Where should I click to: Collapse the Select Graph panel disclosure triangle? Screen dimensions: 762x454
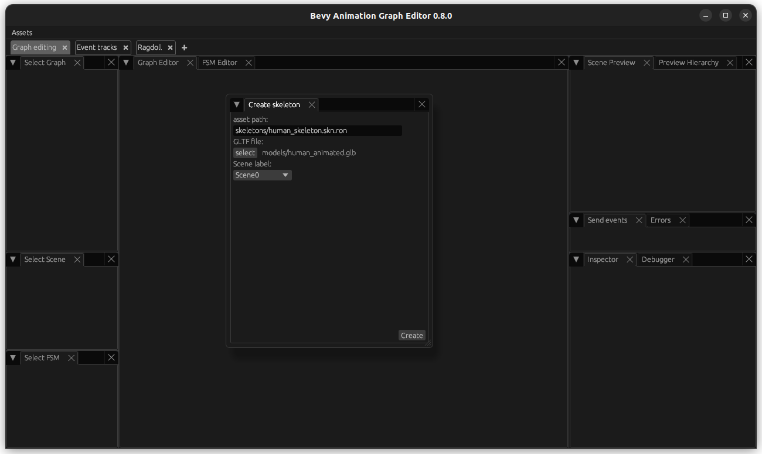point(12,62)
